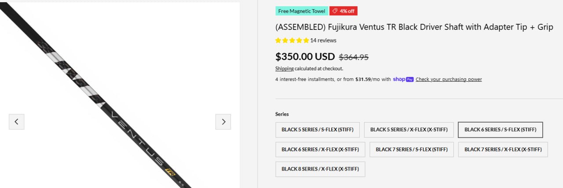The height and width of the screenshot is (188, 563).
Task: Click the $350.00 USD price
Action: pyautogui.click(x=305, y=57)
